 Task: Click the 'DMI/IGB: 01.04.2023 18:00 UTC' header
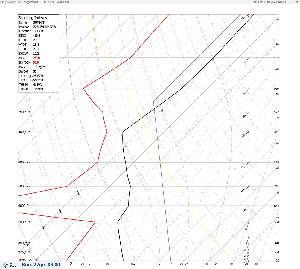pos(271,2)
